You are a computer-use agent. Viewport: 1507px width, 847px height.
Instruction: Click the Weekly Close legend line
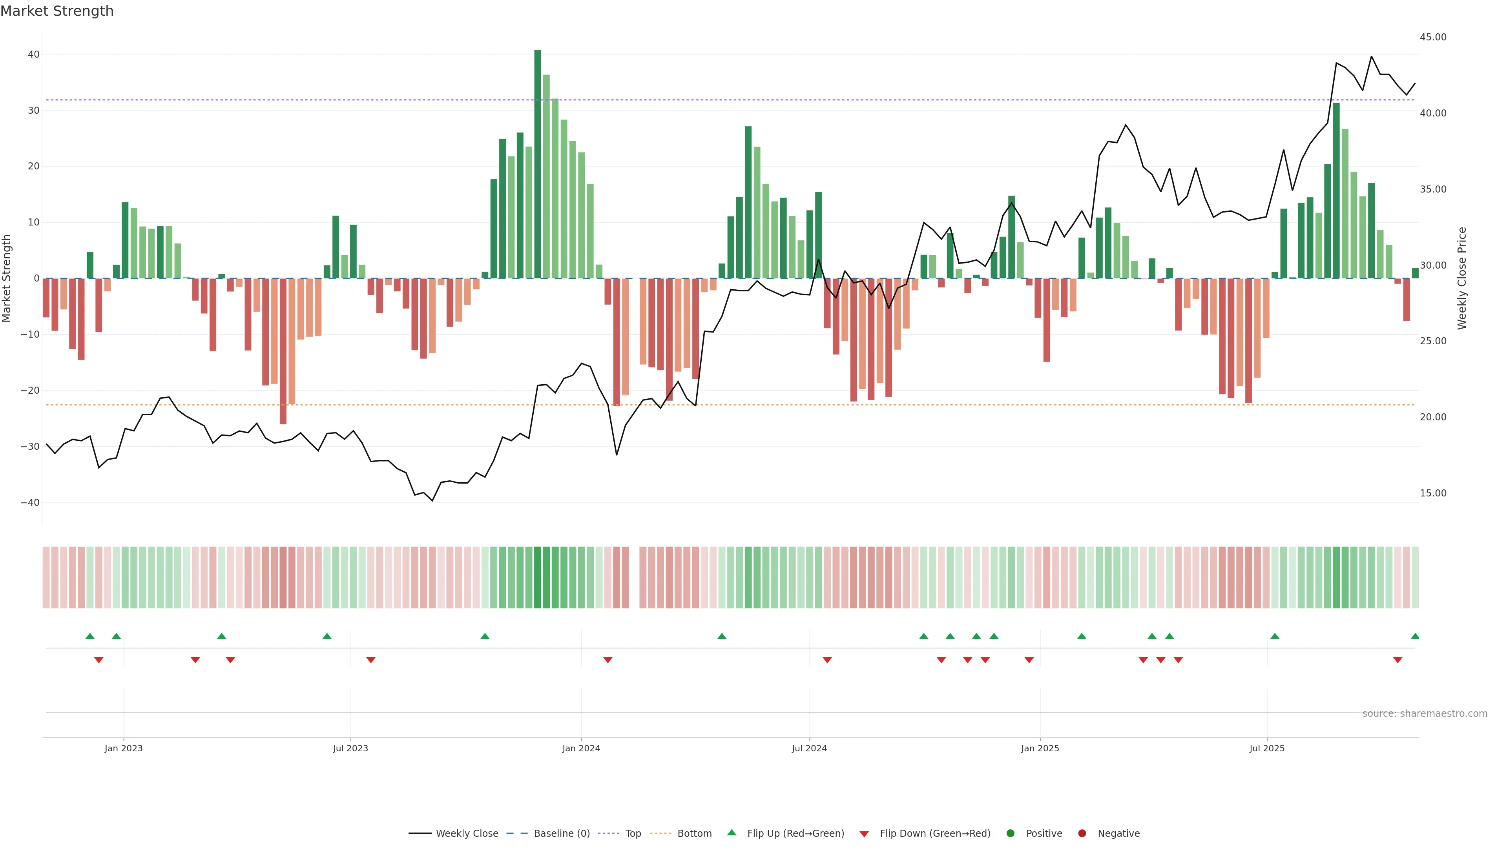click(420, 833)
